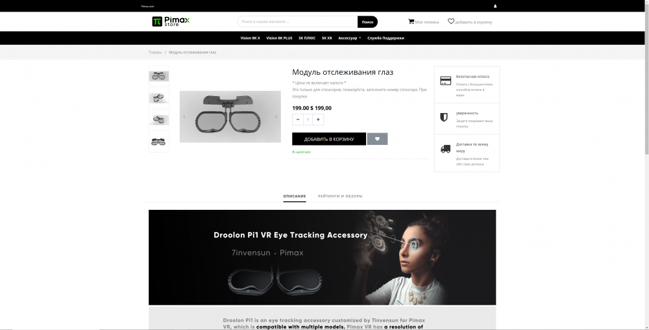Click the secure payment card icon
This screenshot has height=330, width=649.
[x=445, y=81]
